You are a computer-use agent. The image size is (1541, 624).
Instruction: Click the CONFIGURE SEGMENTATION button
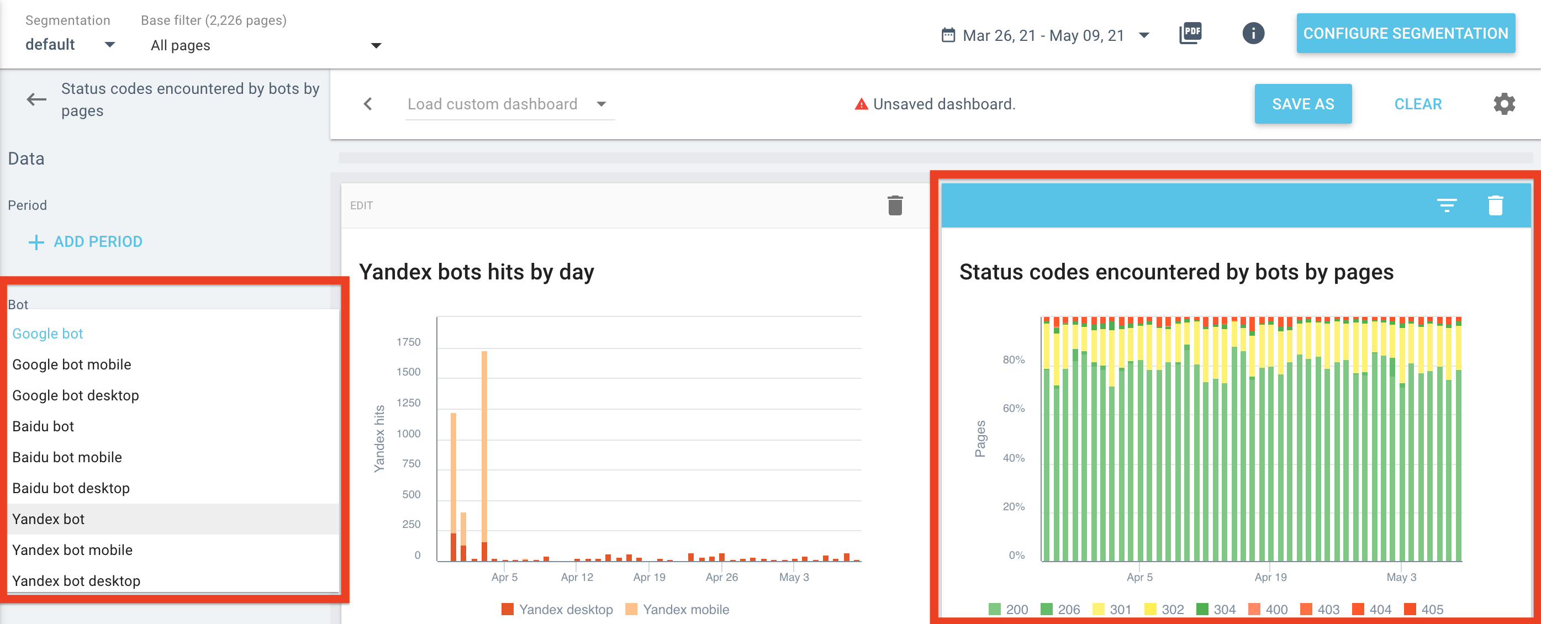[x=1405, y=34]
